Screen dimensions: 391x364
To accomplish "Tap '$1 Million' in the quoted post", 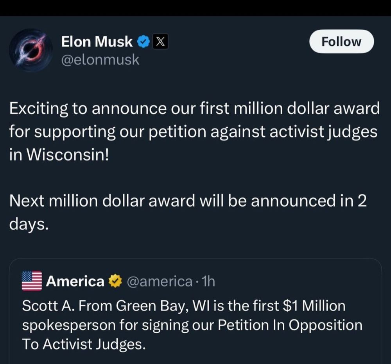I will coord(314,306).
